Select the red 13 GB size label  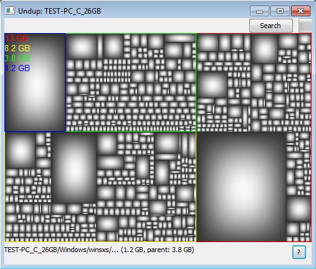click(16, 38)
